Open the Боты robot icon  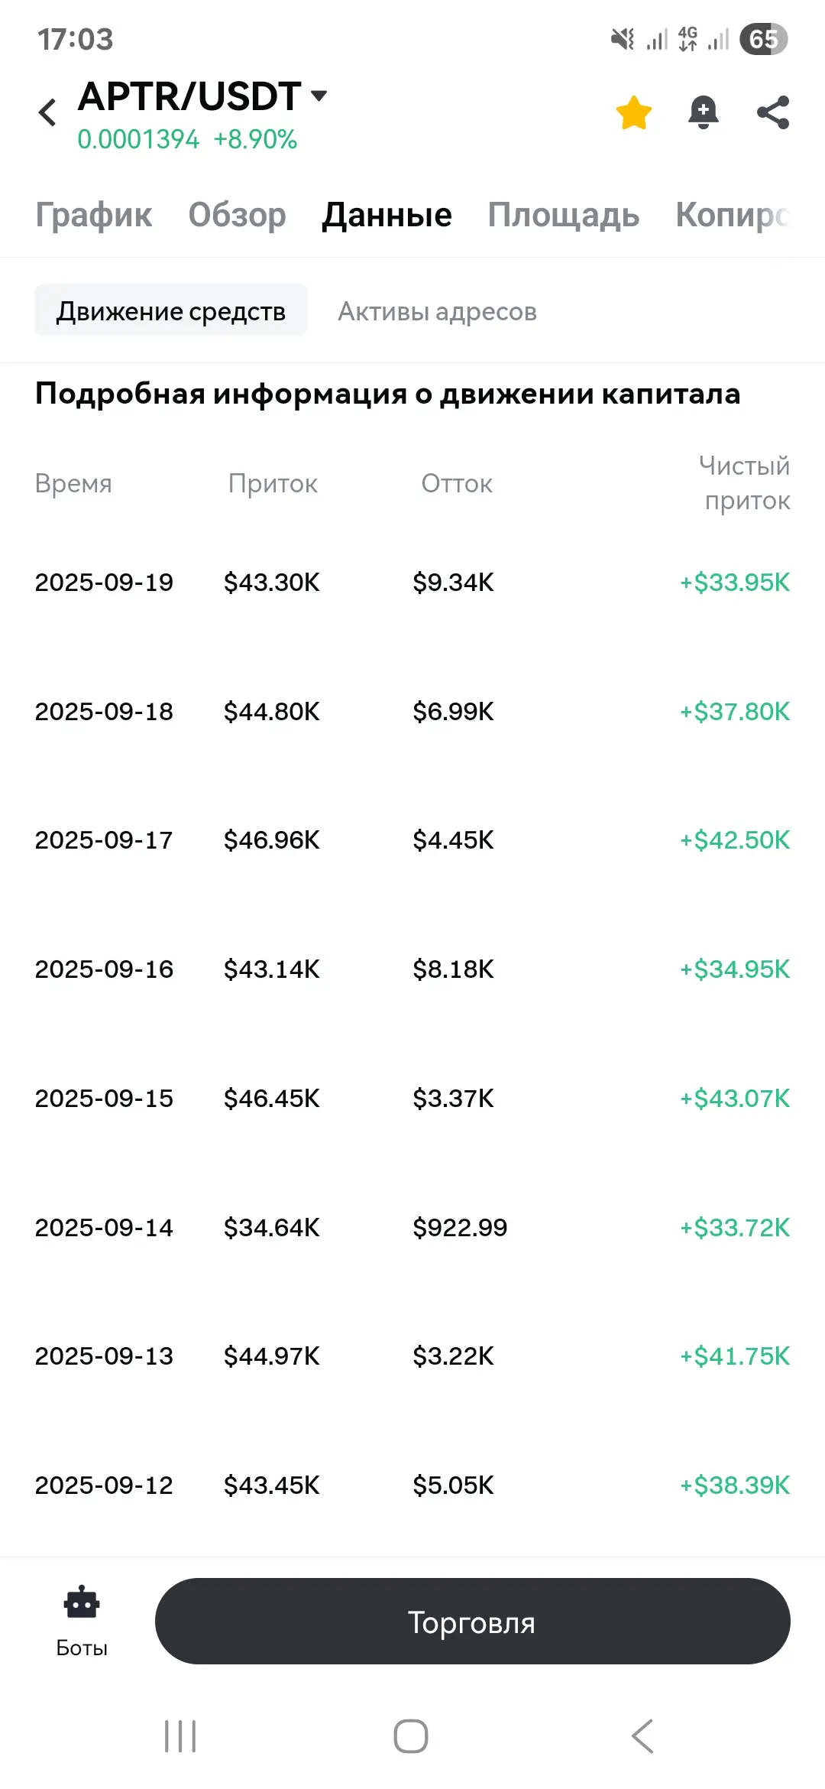82,1604
